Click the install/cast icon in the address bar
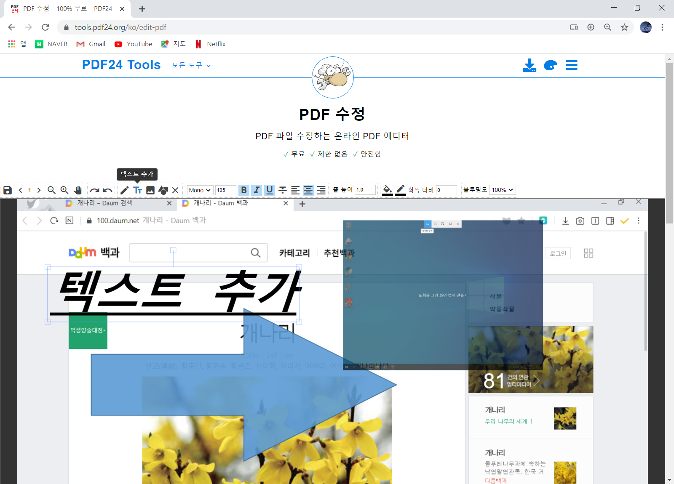The height and width of the screenshot is (484, 674). [x=574, y=27]
